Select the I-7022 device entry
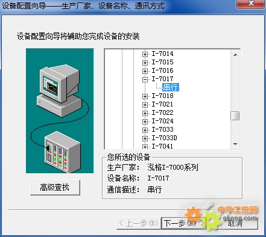This screenshot has height=237, width=266. coord(162,112)
